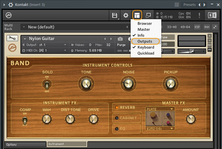Click the DIST TONE knob

(x=70, y=119)
